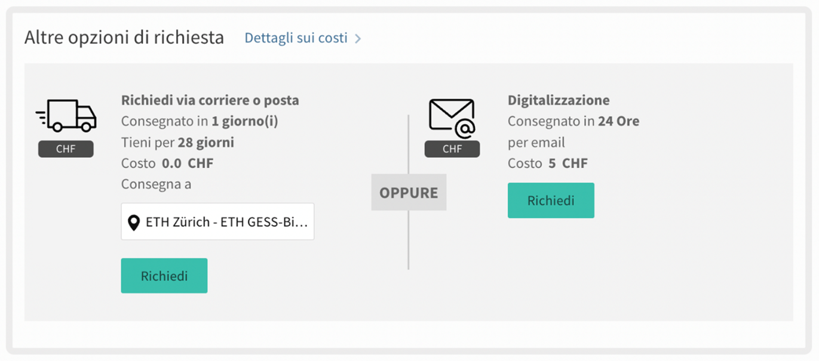Click the Consegnato in 1 giorno(i) text

[x=200, y=122]
